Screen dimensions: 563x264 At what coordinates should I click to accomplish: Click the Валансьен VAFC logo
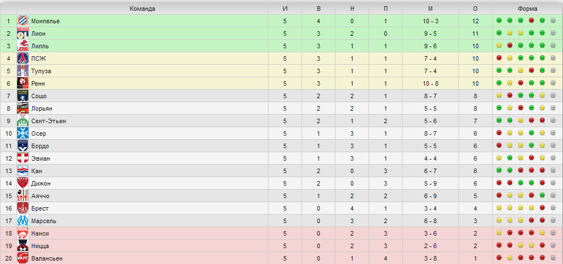(23, 258)
